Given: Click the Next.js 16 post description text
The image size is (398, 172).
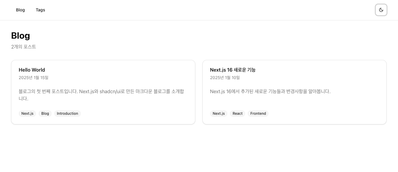Looking at the screenshot, I should pyautogui.click(x=270, y=91).
